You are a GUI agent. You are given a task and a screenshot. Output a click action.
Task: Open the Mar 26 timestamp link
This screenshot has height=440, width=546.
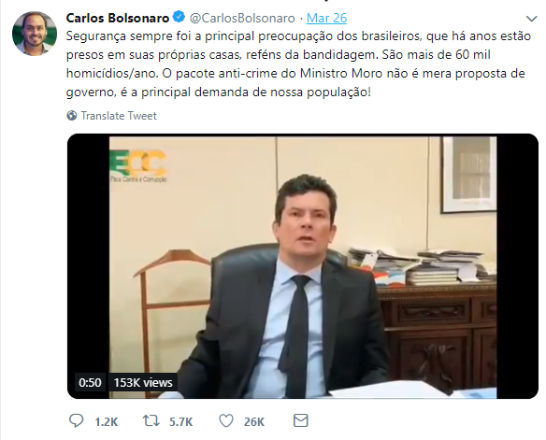click(x=326, y=18)
